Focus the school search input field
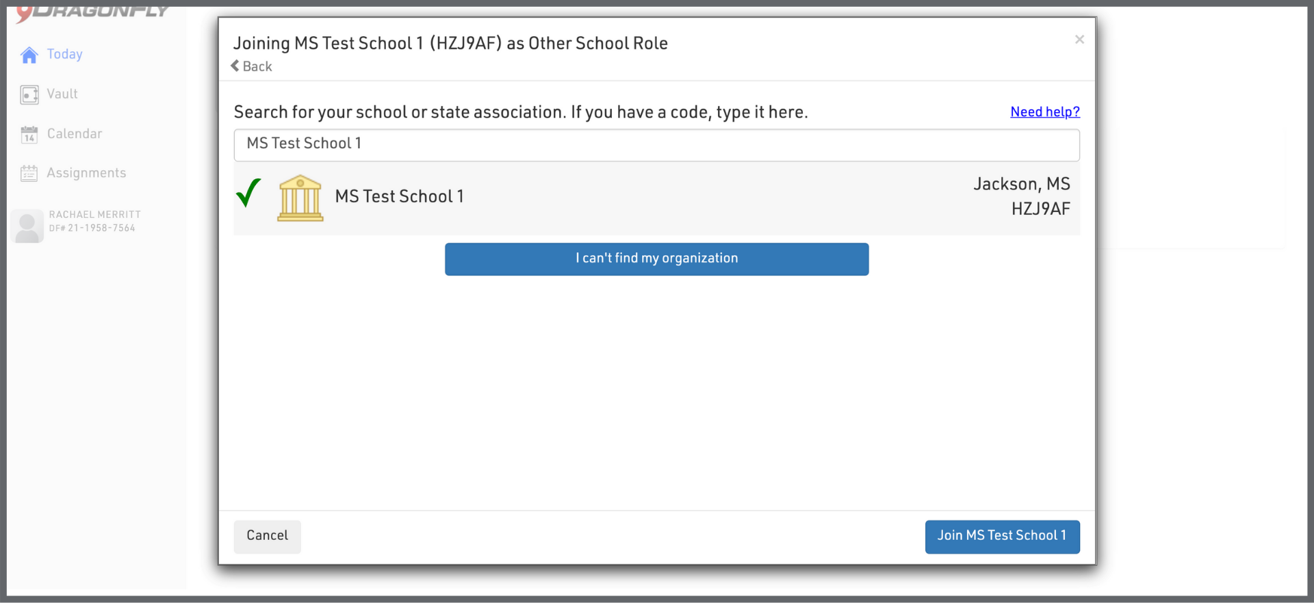 coord(656,145)
